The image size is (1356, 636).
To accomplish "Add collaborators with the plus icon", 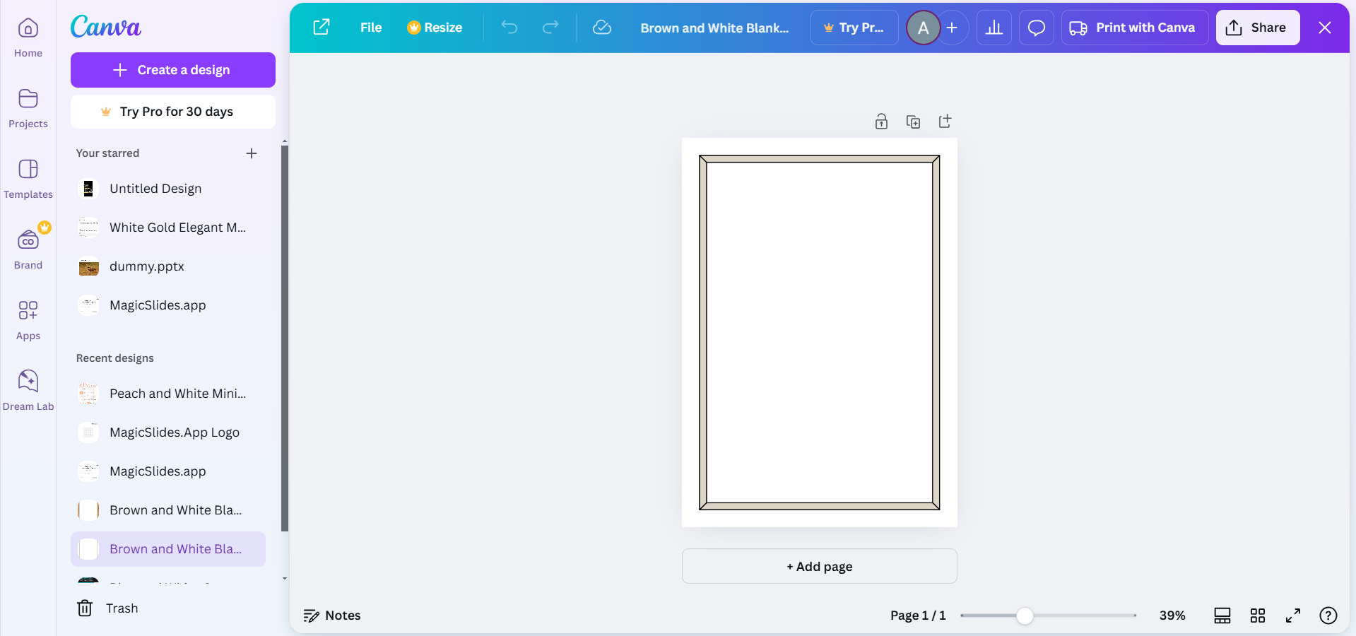I will click(952, 28).
